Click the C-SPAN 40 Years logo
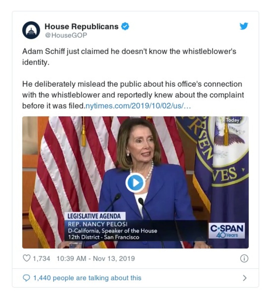The image size is (271, 301). (227, 231)
